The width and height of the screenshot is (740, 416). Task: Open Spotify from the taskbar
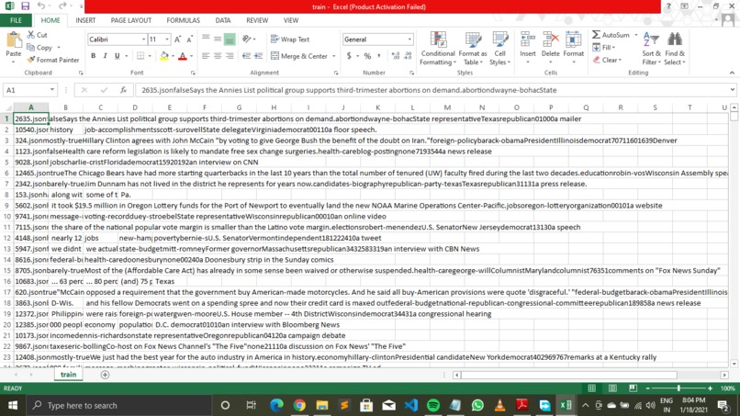click(433, 405)
